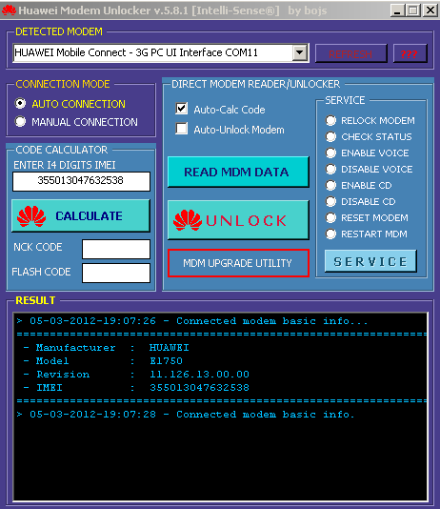The width and height of the screenshot is (440, 509).
Task: Click the ??? help button
Action: point(410,53)
